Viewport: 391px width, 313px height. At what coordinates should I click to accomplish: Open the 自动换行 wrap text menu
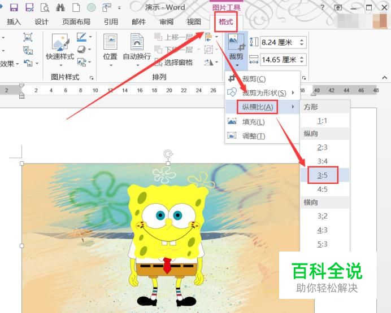pyautogui.click(x=137, y=50)
